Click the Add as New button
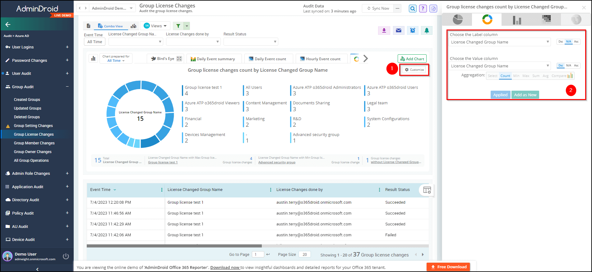This screenshot has width=592, height=272. 525,95
